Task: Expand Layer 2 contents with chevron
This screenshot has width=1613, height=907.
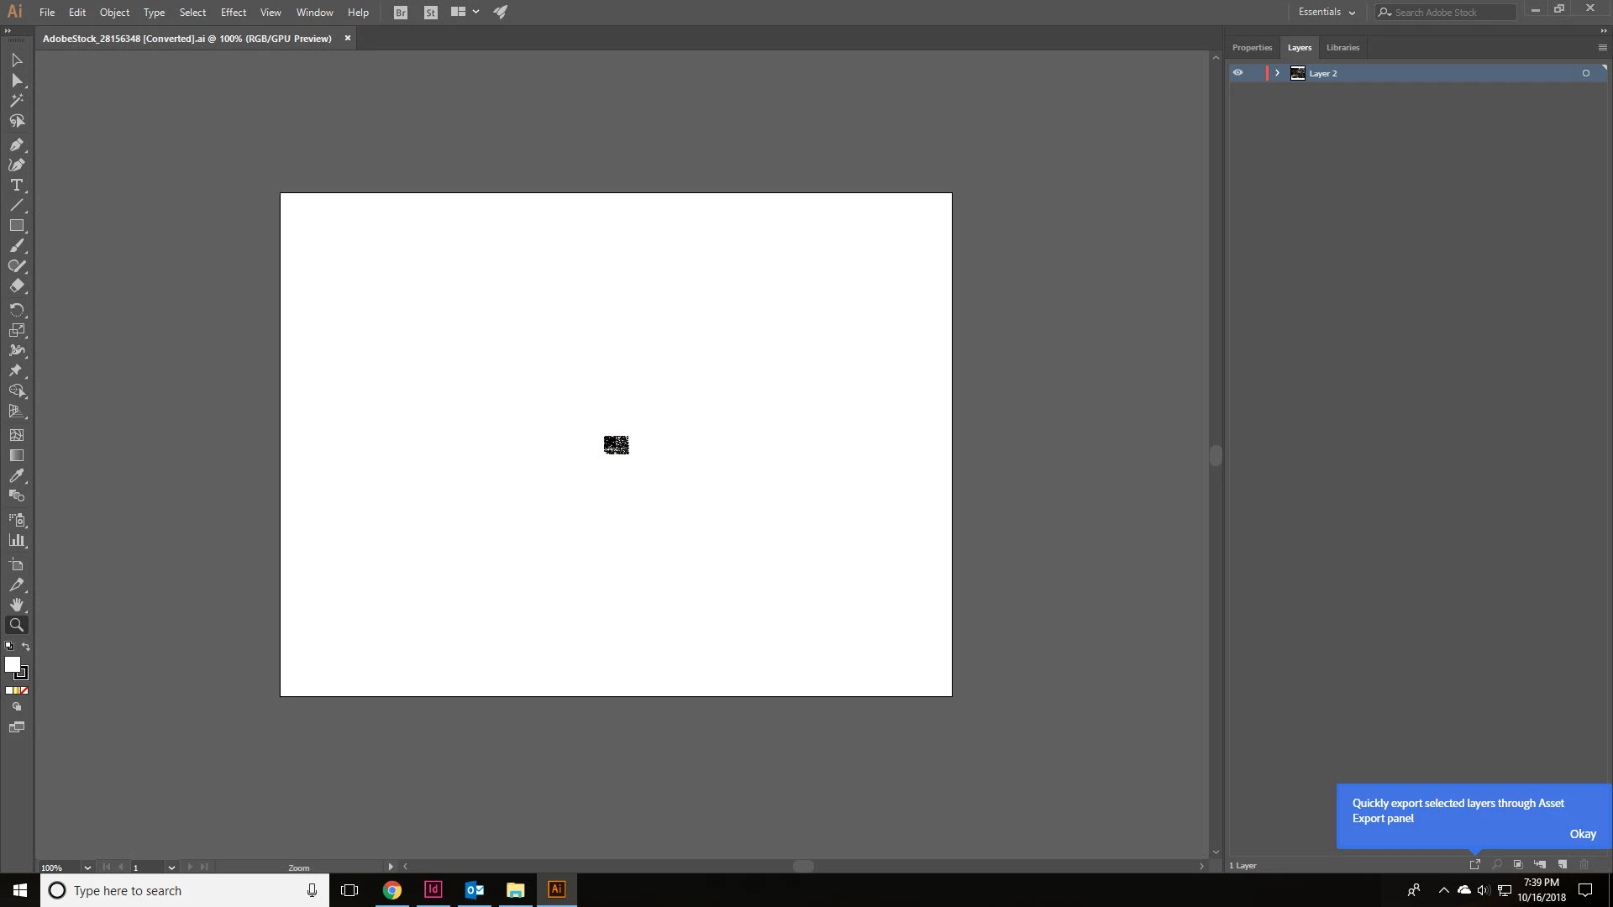Action: [1277, 73]
